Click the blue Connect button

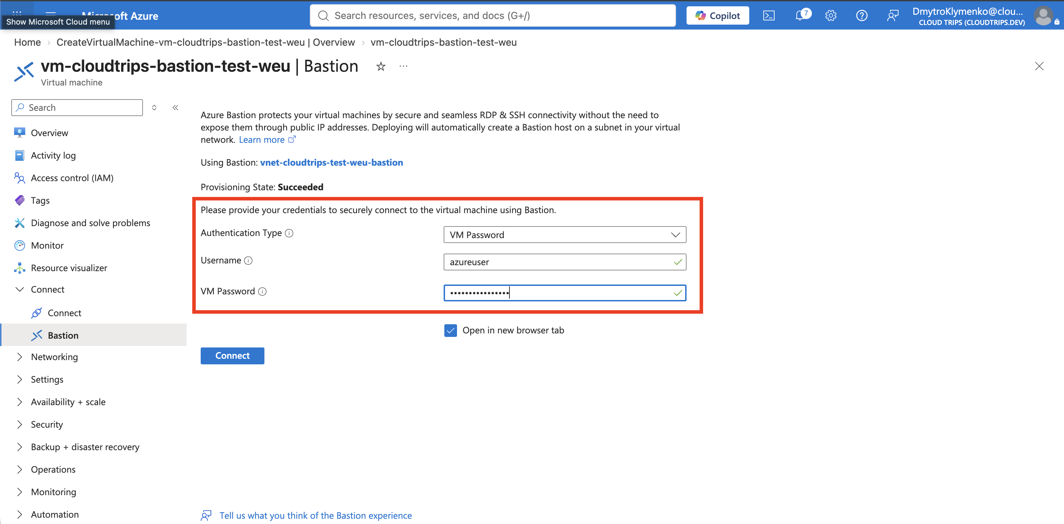tap(232, 356)
